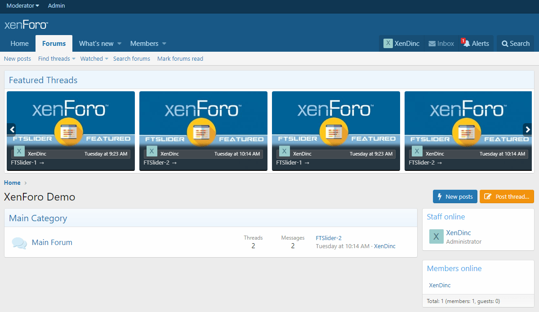Viewport: 539px width, 312px height.
Task: Expand the Moderator dropdown menu
Action: click(x=22, y=6)
